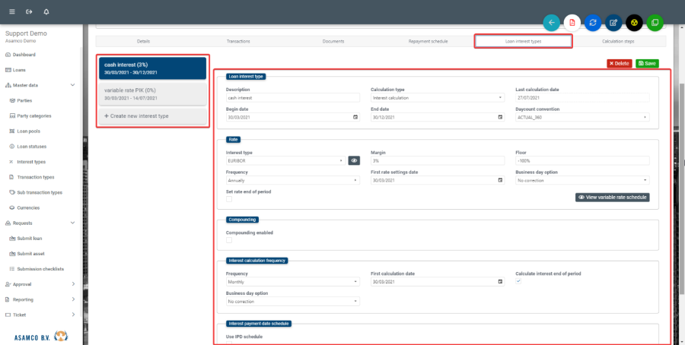Check Set rate end of period
This screenshot has height=345, width=685.
pos(229,199)
